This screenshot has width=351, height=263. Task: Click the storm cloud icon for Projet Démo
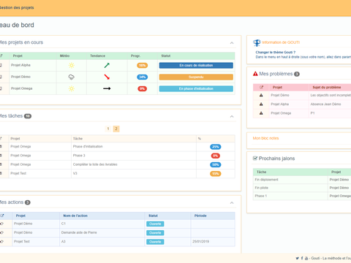click(71, 77)
